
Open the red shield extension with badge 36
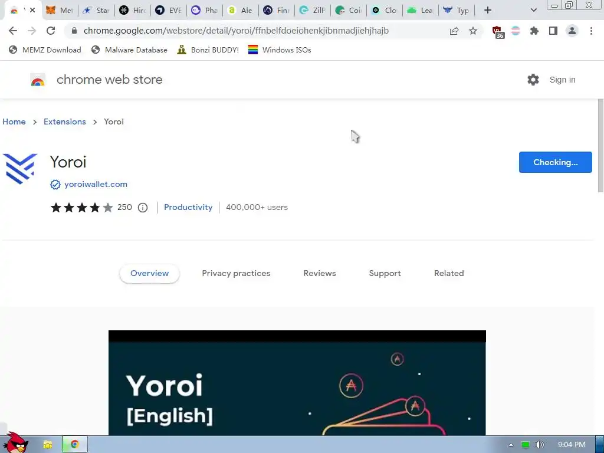click(498, 32)
